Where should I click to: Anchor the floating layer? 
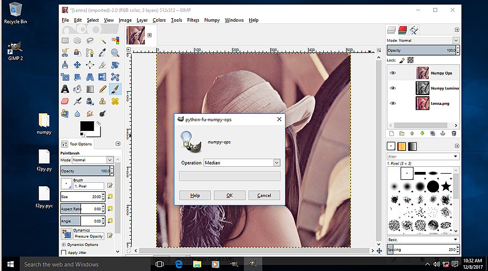tap(443, 134)
